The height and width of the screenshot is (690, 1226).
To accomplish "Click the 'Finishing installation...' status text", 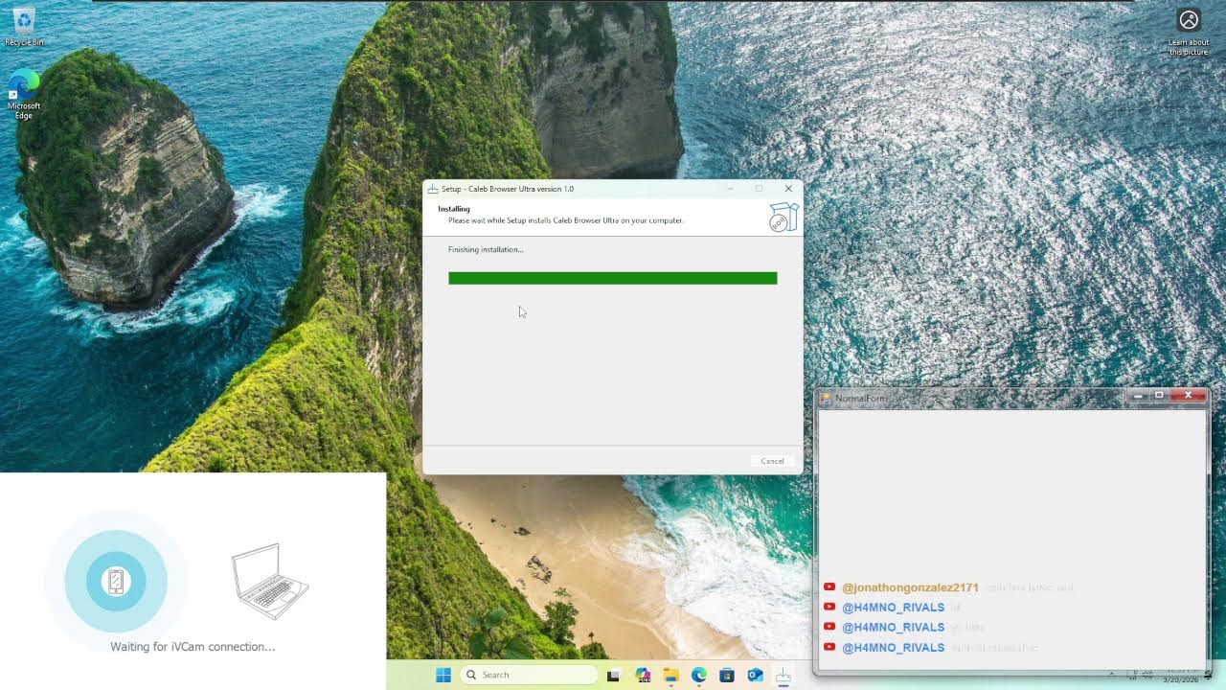I will point(486,249).
